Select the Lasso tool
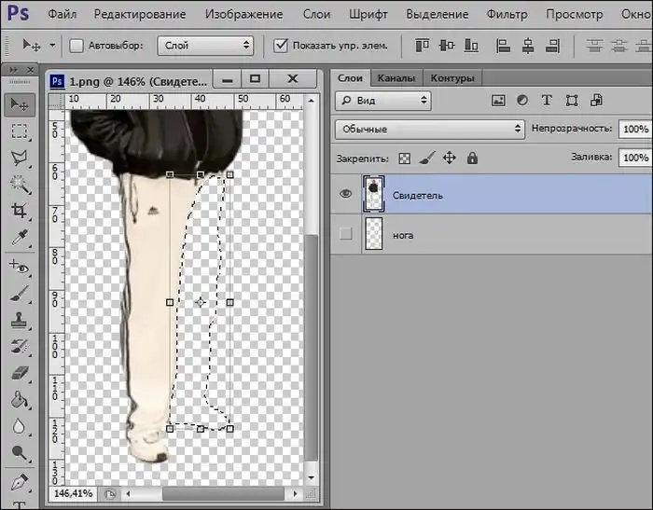Screen dimensions: 653x510 (x=19, y=158)
